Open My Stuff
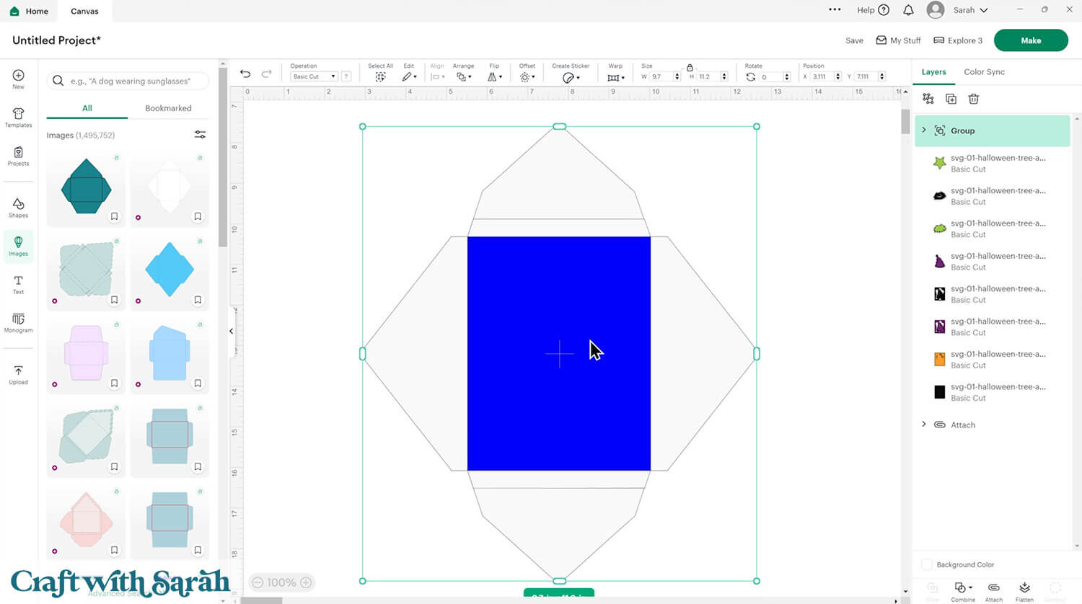 pos(898,40)
